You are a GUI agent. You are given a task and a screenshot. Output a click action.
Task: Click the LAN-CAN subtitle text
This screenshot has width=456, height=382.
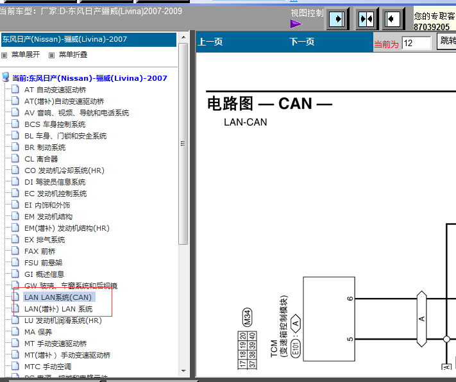(246, 122)
